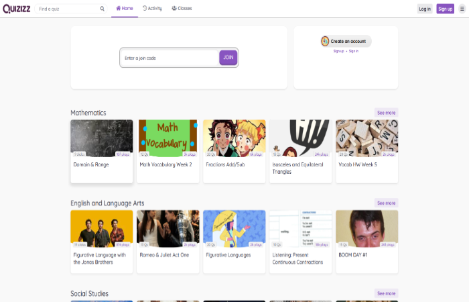The width and height of the screenshot is (469, 302).
Task: Click the plays badge on Domain & Range
Action: pyautogui.click(x=123, y=154)
